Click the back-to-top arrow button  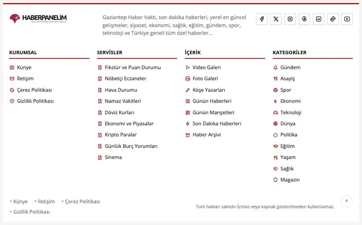346,201
